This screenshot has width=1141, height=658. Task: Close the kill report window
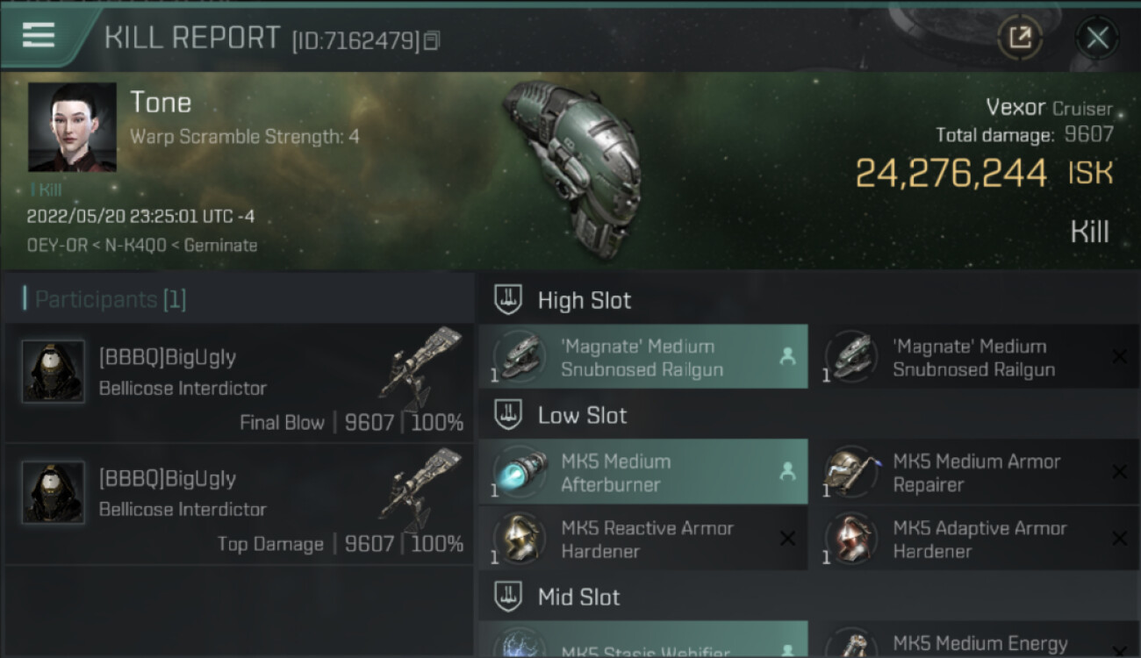pos(1097,38)
